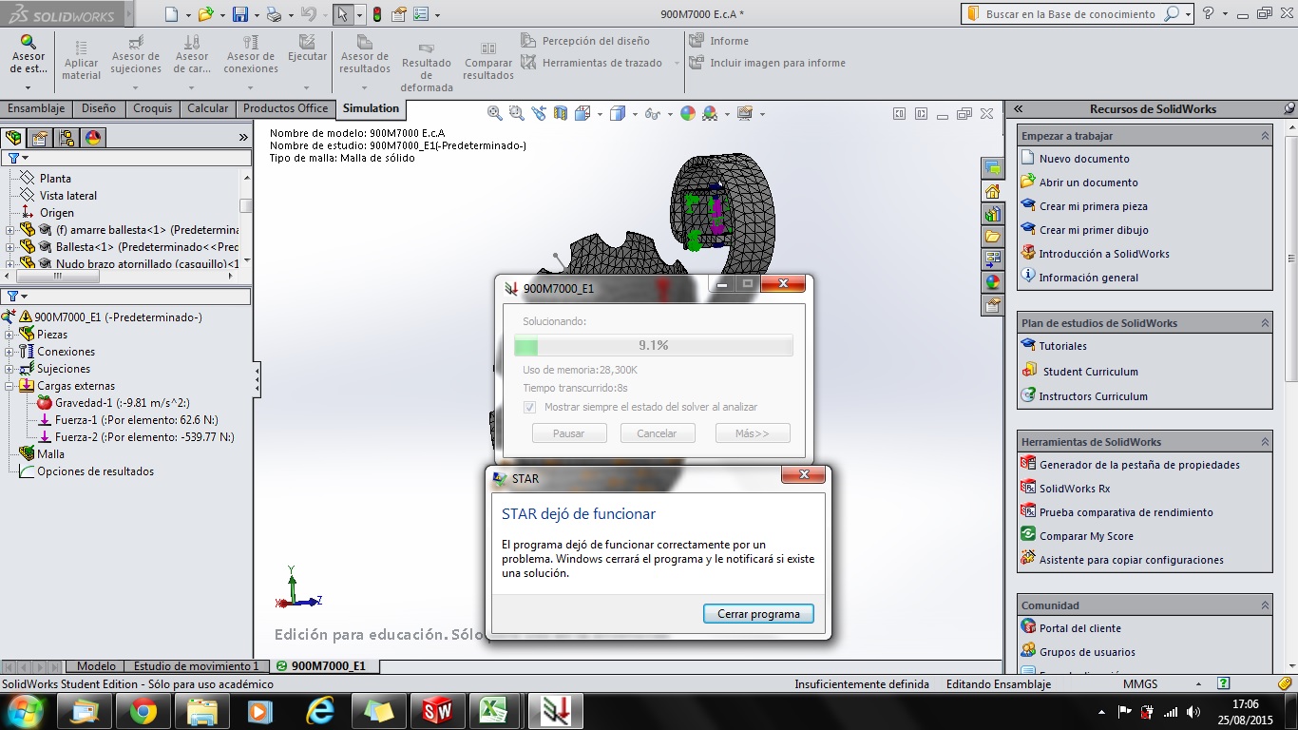Click the Resultado de deformada icon
Viewport: 1298px width, 730px height.
pos(427,48)
